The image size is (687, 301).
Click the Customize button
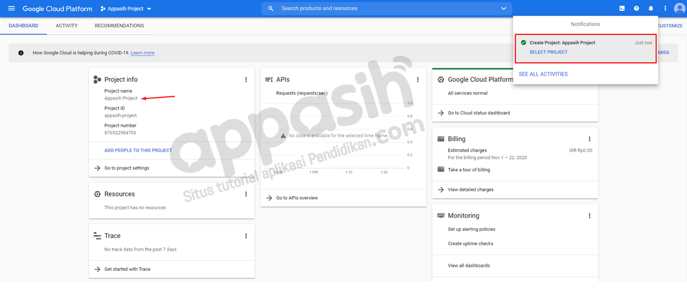click(670, 26)
